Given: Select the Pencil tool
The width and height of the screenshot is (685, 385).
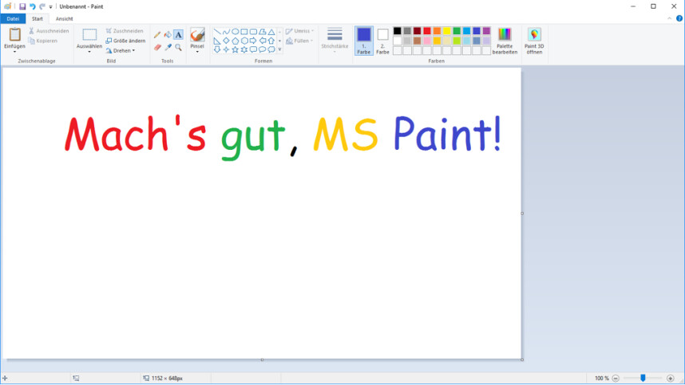Looking at the screenshot, I should [x=157, y=34].
